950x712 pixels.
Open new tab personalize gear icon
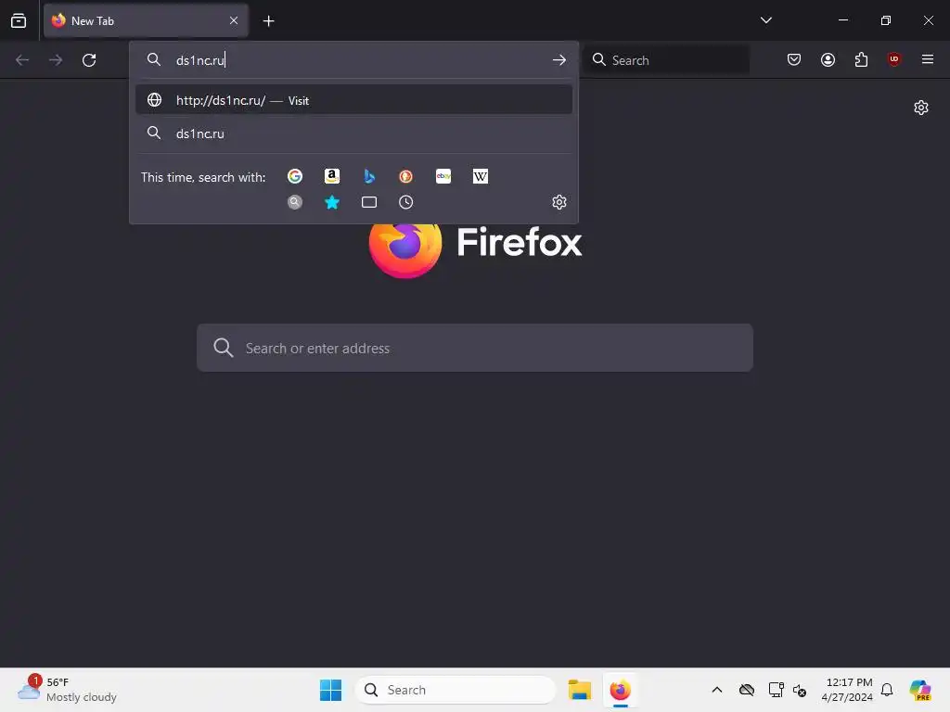[x=921, y=108]
